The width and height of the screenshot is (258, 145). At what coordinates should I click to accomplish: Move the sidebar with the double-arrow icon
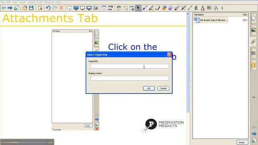254,97
